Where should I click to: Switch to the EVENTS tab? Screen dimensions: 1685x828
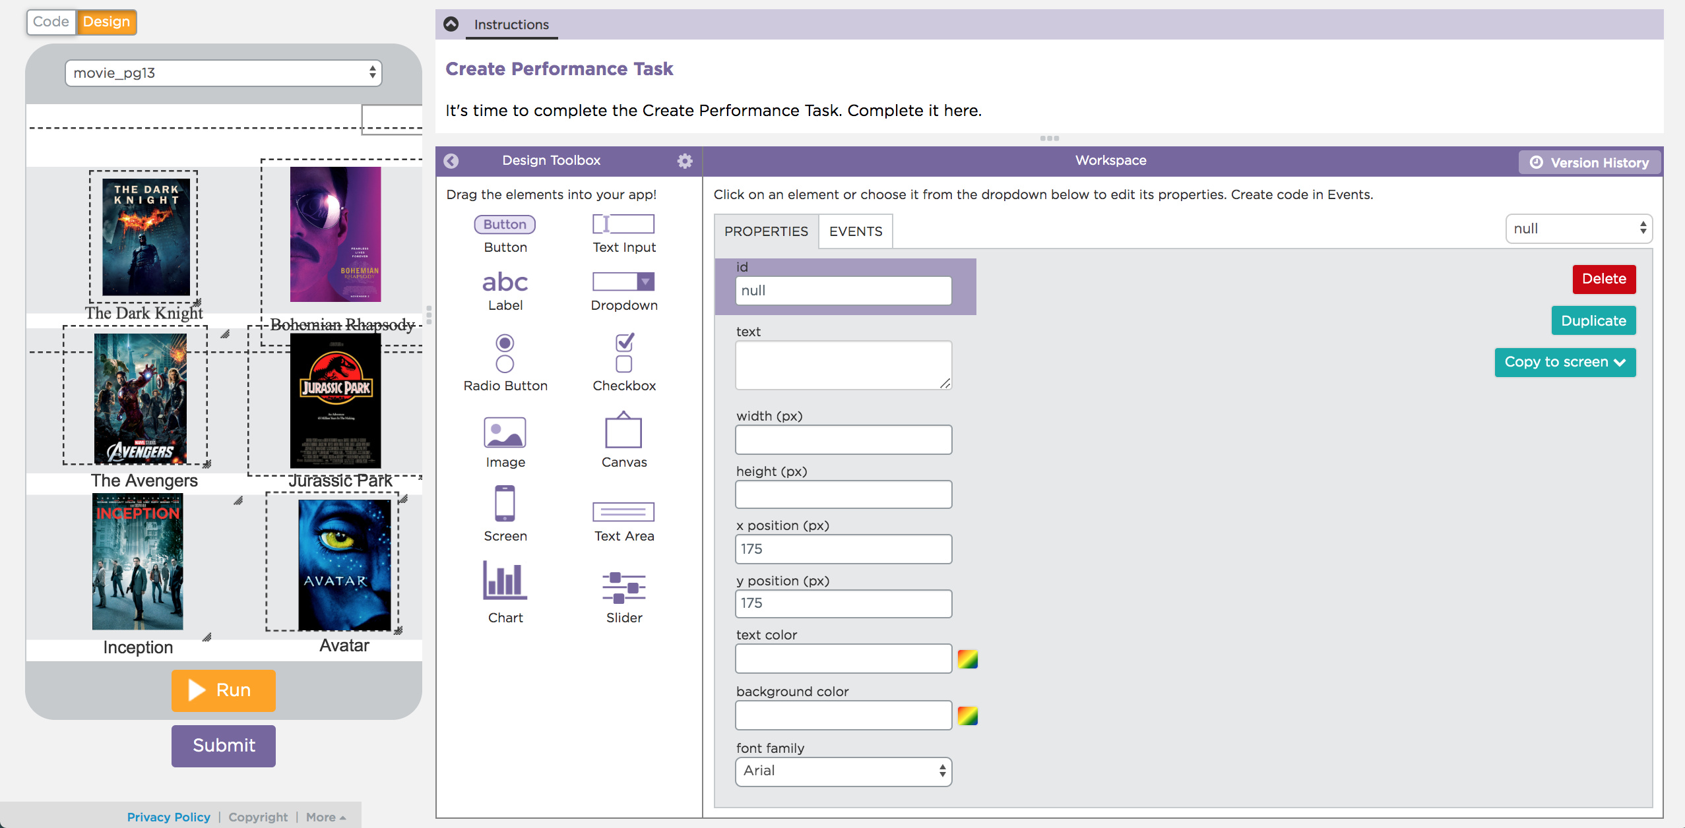[x=856, y=231]
